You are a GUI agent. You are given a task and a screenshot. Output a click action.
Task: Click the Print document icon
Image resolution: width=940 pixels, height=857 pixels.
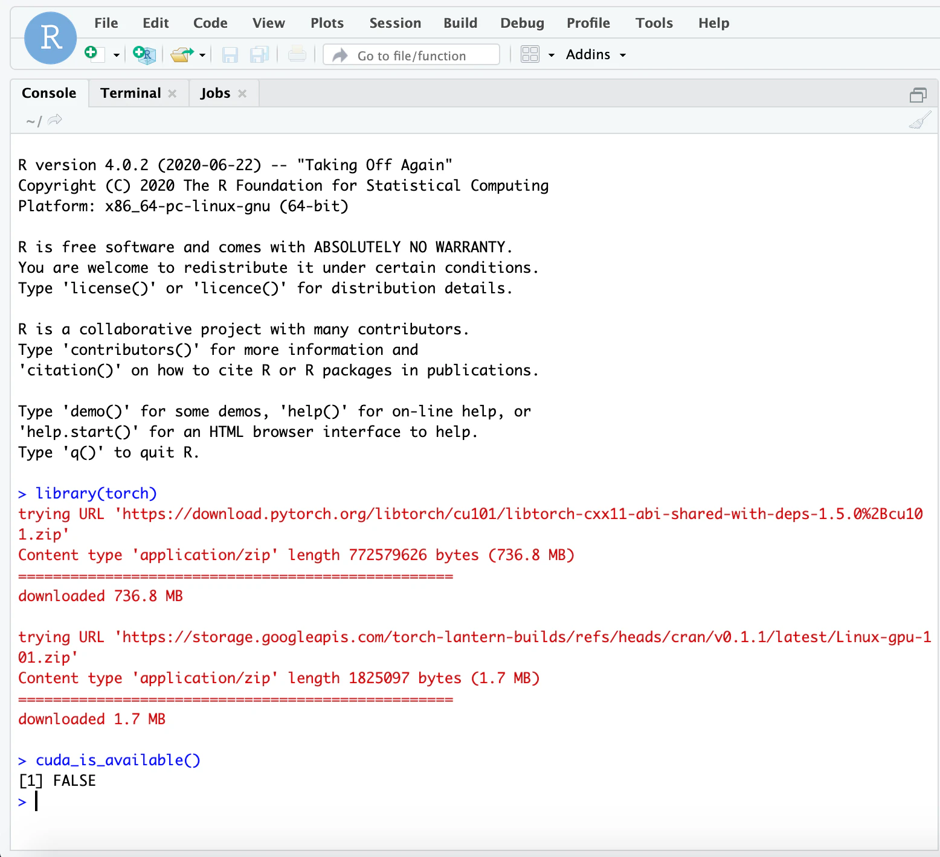(297, 55)
